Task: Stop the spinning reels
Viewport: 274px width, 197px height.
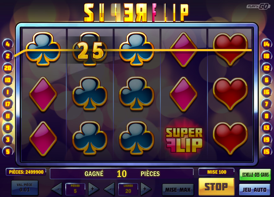Action: point(216,187)
